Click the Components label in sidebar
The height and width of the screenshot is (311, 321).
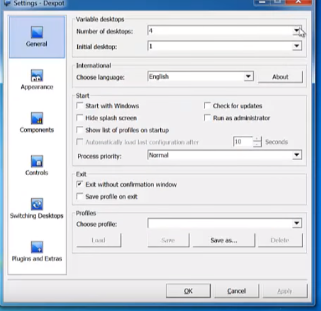37,130
